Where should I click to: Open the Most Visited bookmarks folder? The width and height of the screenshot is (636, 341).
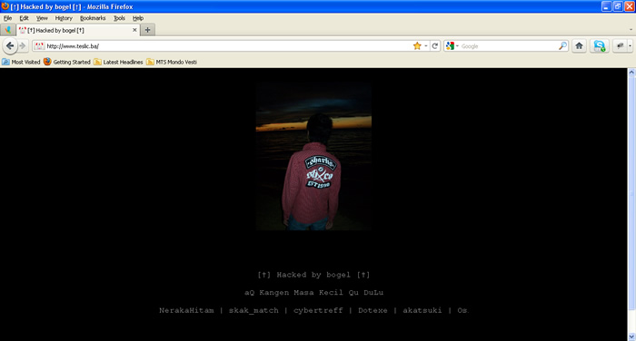[x=21, y=62]
